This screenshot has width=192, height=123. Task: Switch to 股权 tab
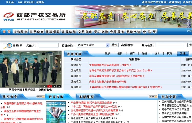[108, 53]
